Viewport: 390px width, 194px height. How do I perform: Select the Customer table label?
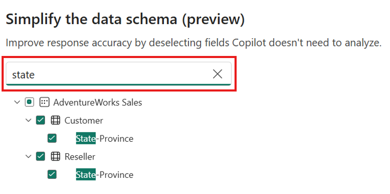coord(84,121)
